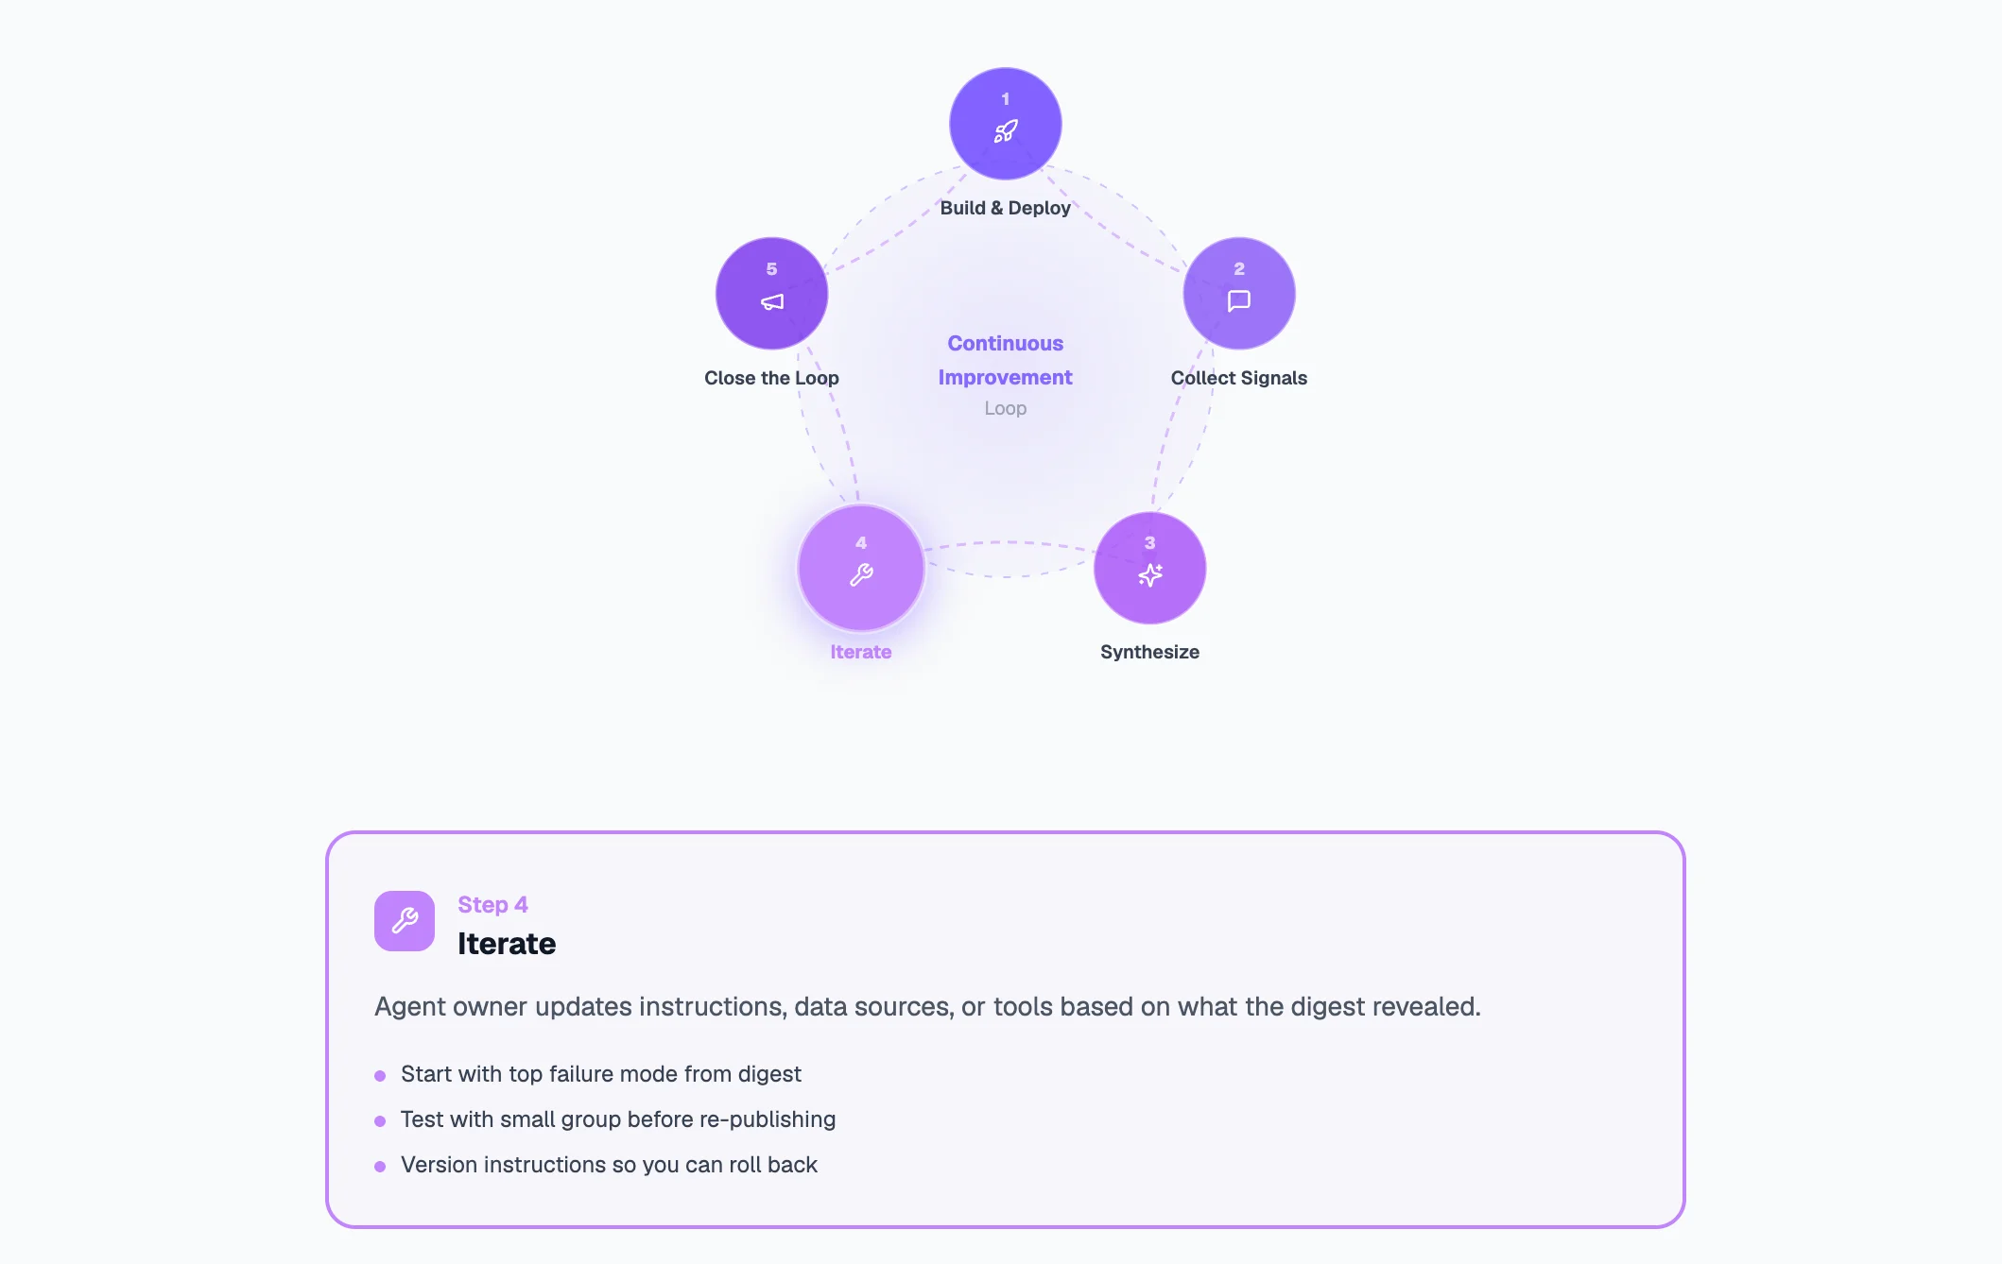2002x1264 pixels.
Task: Click the wrench icon on the Iterate circle
Action: (x=860, y=573)
